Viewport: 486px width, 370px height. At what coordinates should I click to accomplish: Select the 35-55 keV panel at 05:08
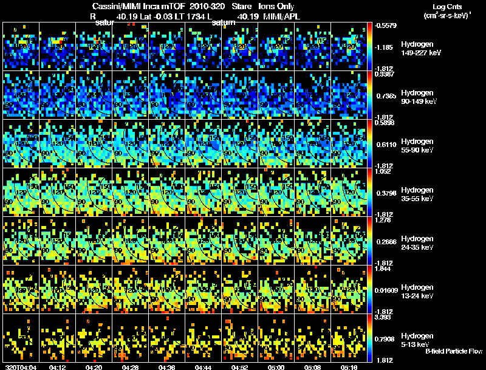pos(312,193)
